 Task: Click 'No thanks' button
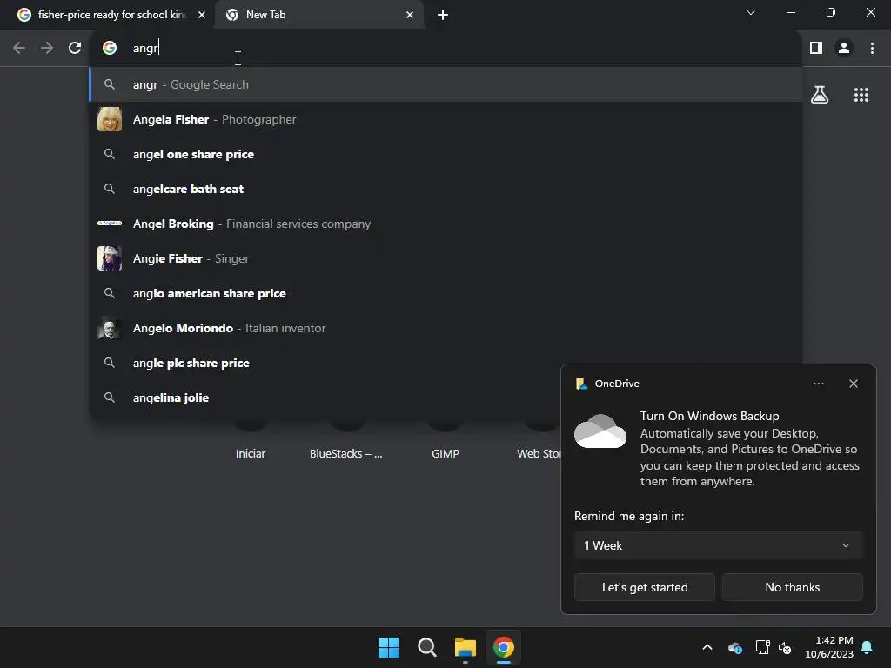pos(792,587)
